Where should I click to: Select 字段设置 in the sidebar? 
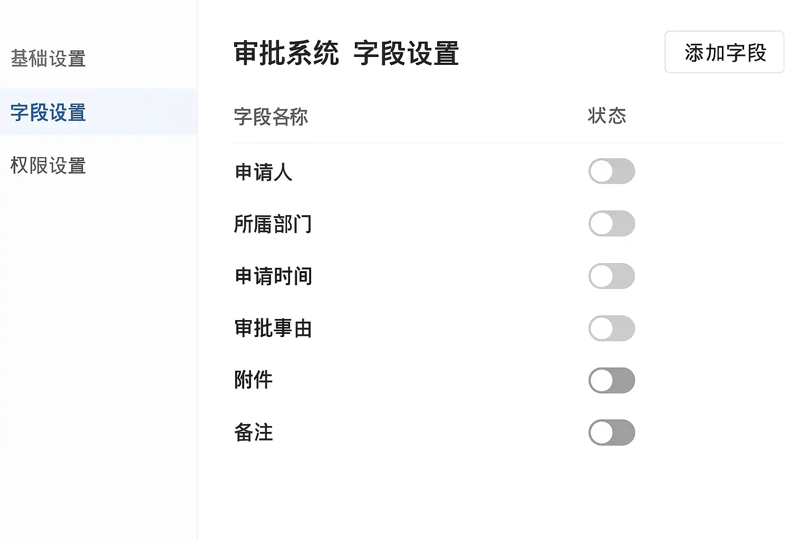pos(48,112)
